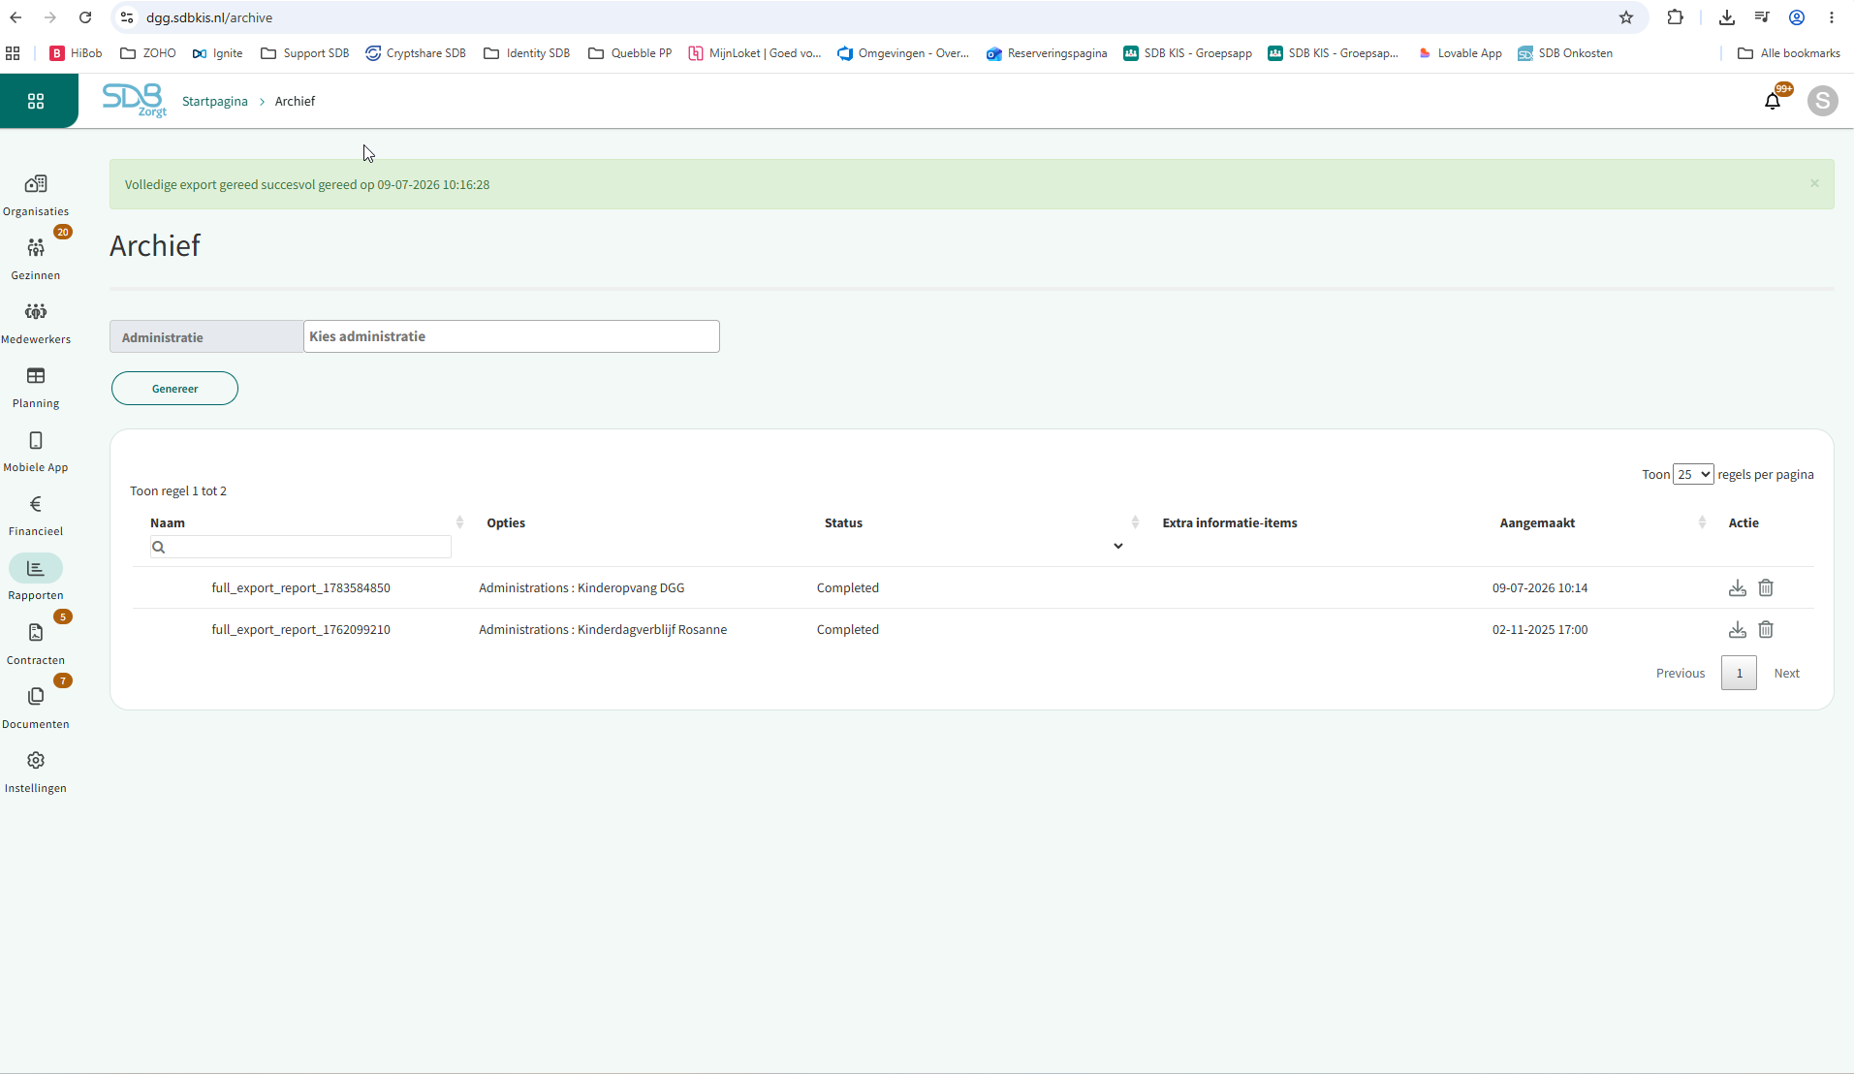Delete full_export_report_1762099210
This screenshot has width=1854, height=1074.
(x=1766, y=630)
